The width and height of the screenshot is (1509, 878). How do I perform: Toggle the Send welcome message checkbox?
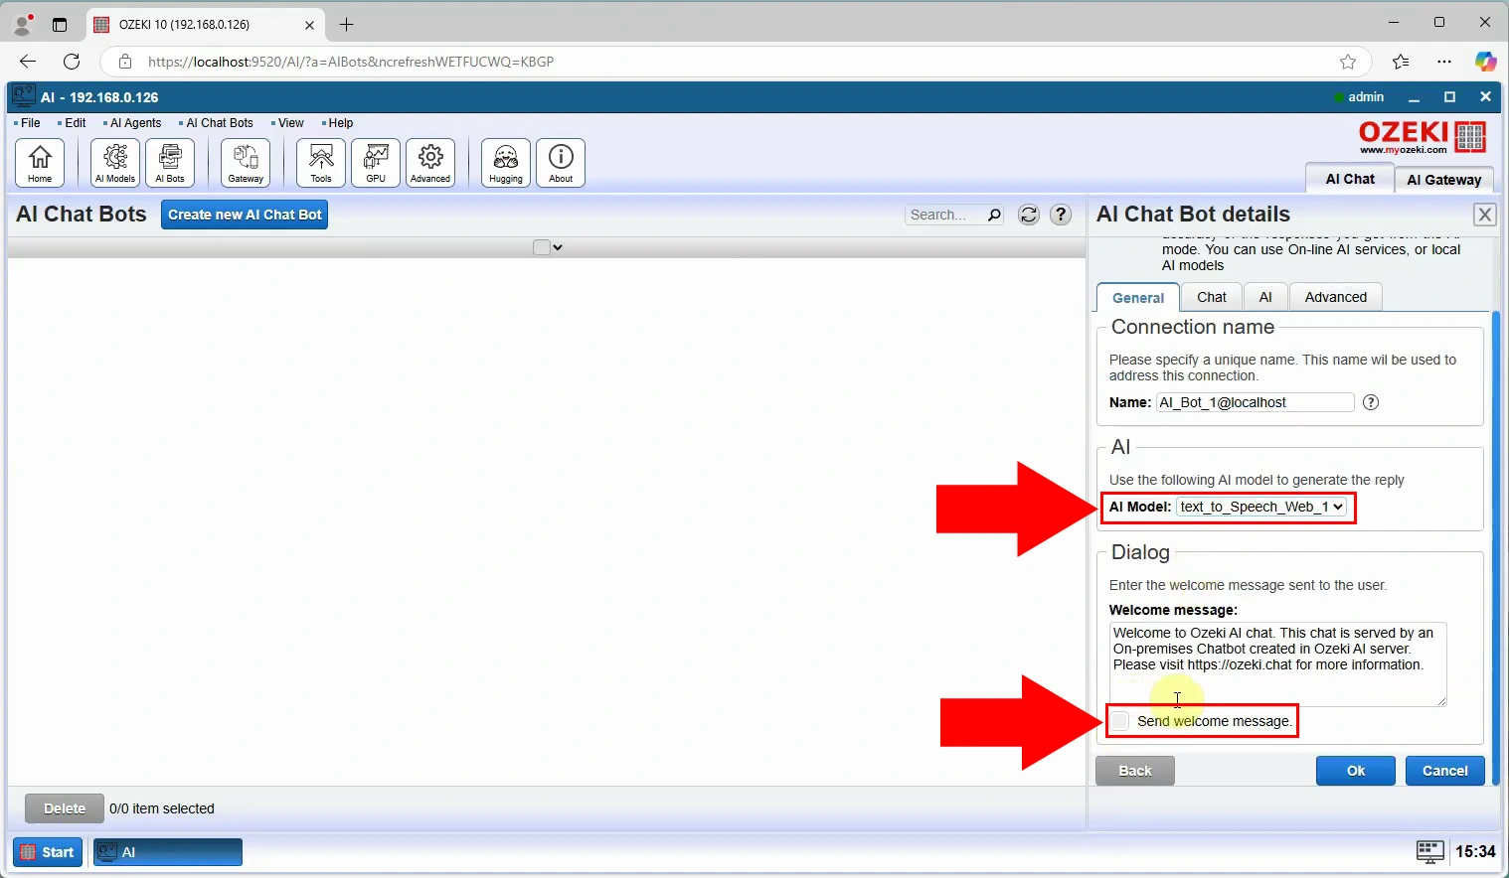[x=1120, y=721]
